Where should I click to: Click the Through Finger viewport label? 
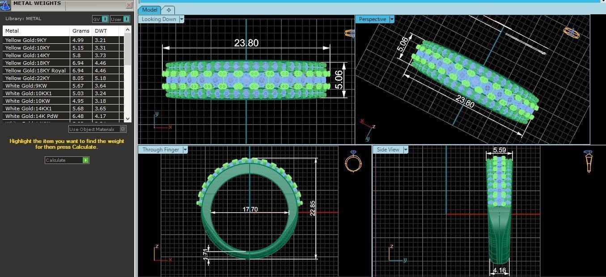[x=161, y=150]
